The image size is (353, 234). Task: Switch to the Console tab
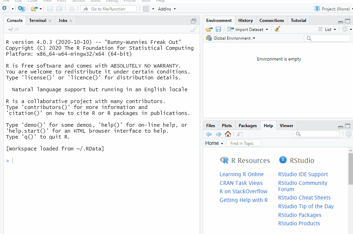(x=15, y=21)
